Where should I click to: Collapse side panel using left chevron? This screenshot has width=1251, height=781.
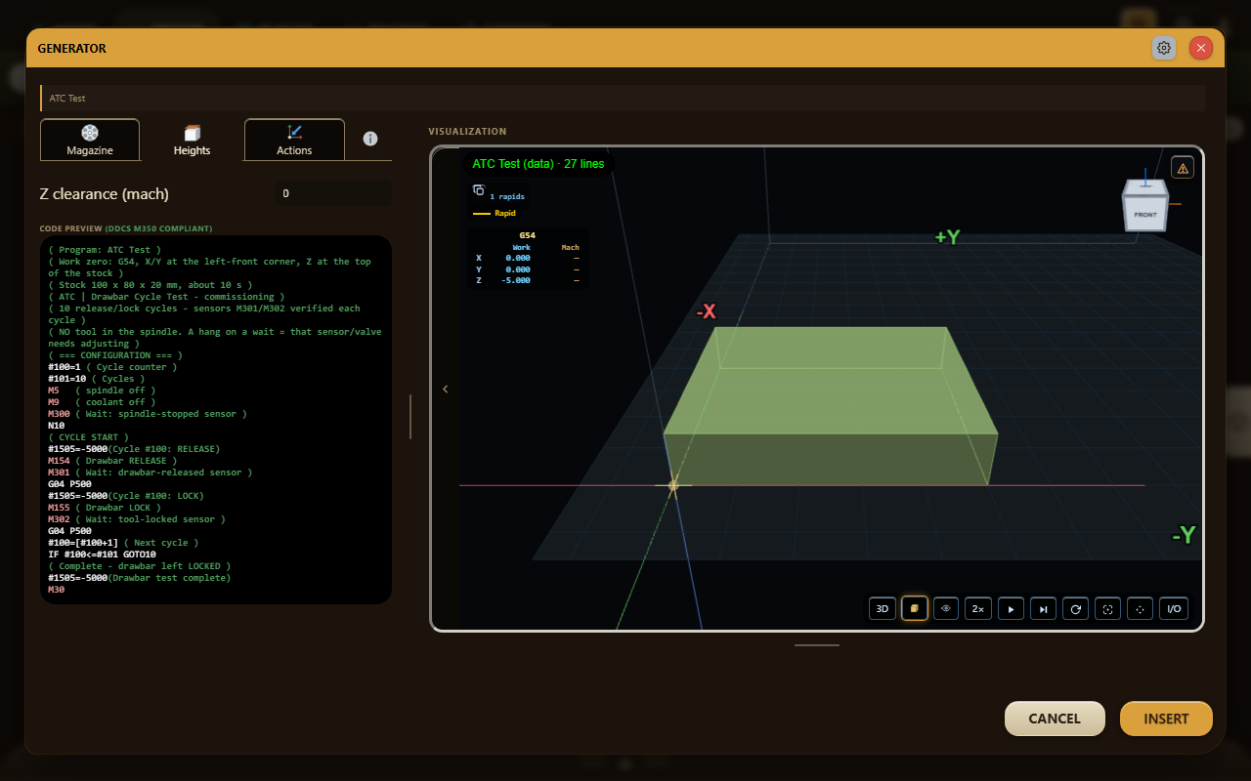point(446,389)
